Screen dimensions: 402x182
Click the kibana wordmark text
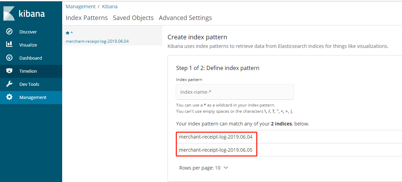point(32,13)
